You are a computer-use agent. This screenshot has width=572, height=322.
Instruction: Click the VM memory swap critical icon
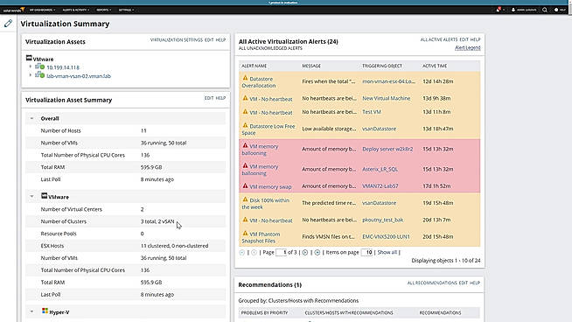(245, 185)
